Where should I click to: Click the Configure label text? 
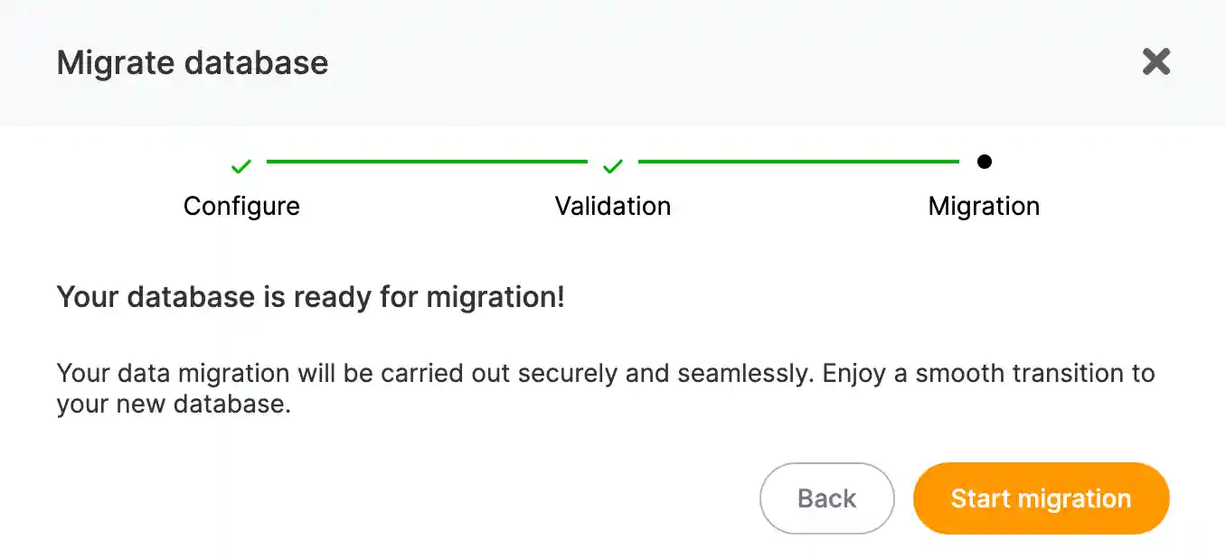click(240, 206)
